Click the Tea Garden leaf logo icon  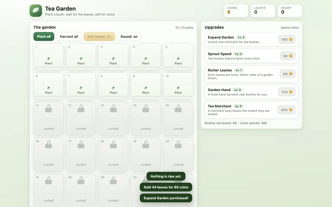point(35,10)
